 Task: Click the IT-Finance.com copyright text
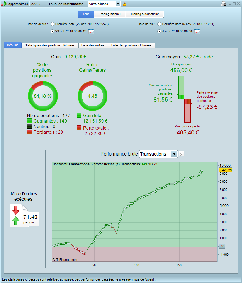(65, 260)
